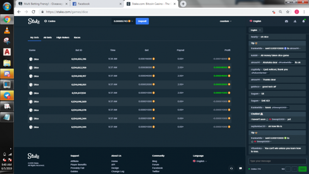Click the browser address bar URL
This screenshot has width=309, height=174.
tap(67, 12)
